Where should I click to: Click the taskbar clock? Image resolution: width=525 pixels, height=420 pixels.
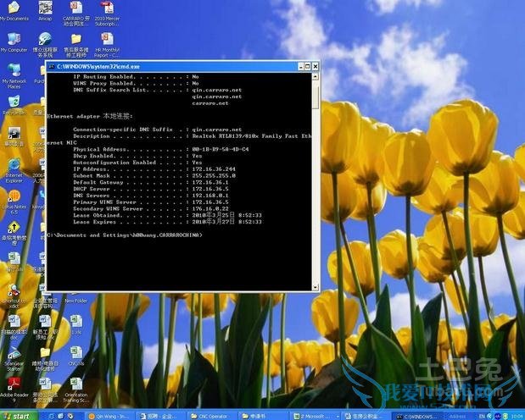(x=516, y=415)
